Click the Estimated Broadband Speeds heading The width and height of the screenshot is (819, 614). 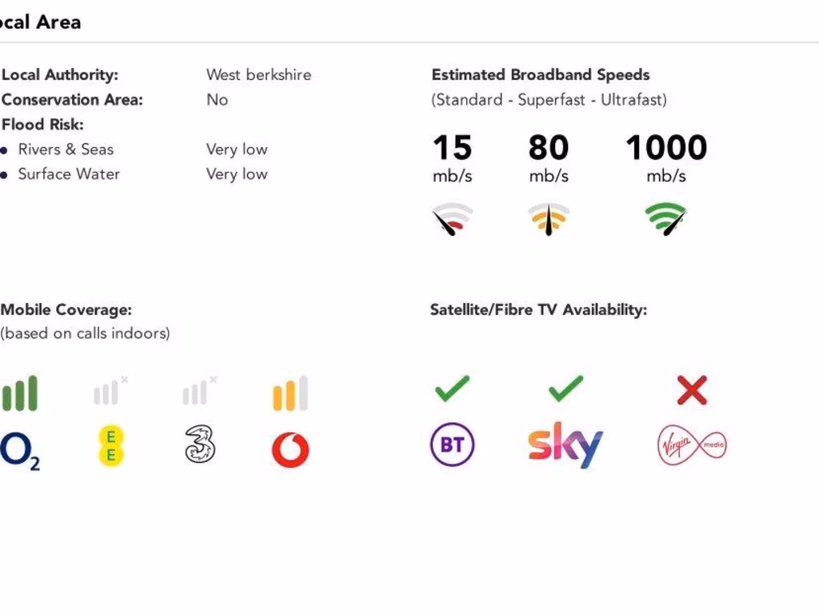coord(541,74)
